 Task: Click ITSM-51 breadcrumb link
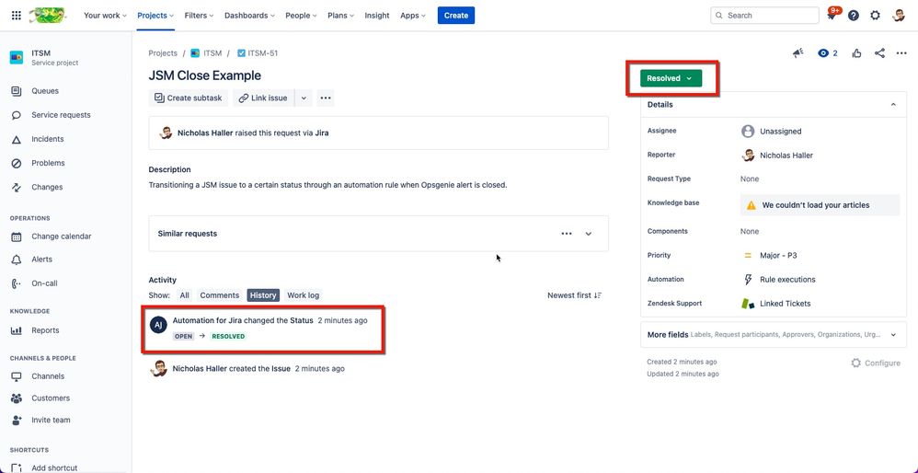point(257,53)
